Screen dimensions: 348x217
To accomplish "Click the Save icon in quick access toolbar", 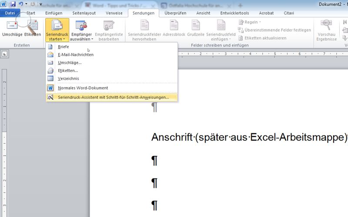I will click(13, 4).
